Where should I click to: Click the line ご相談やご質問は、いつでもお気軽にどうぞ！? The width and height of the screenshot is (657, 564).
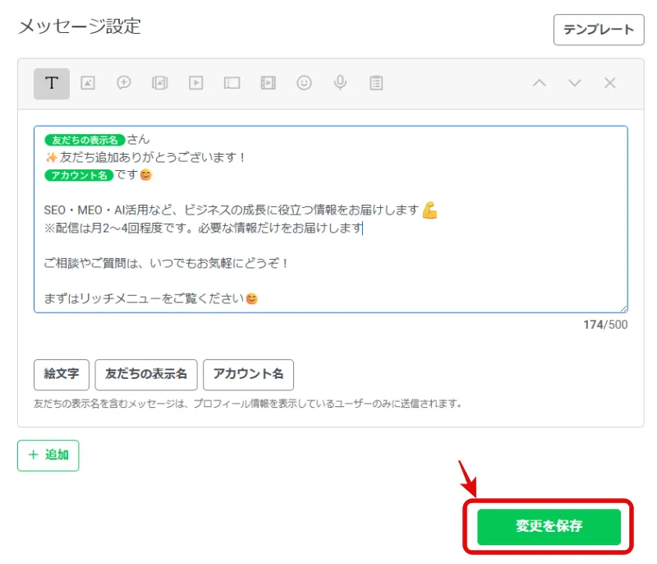pyautogui.click(x=166, y=263)
